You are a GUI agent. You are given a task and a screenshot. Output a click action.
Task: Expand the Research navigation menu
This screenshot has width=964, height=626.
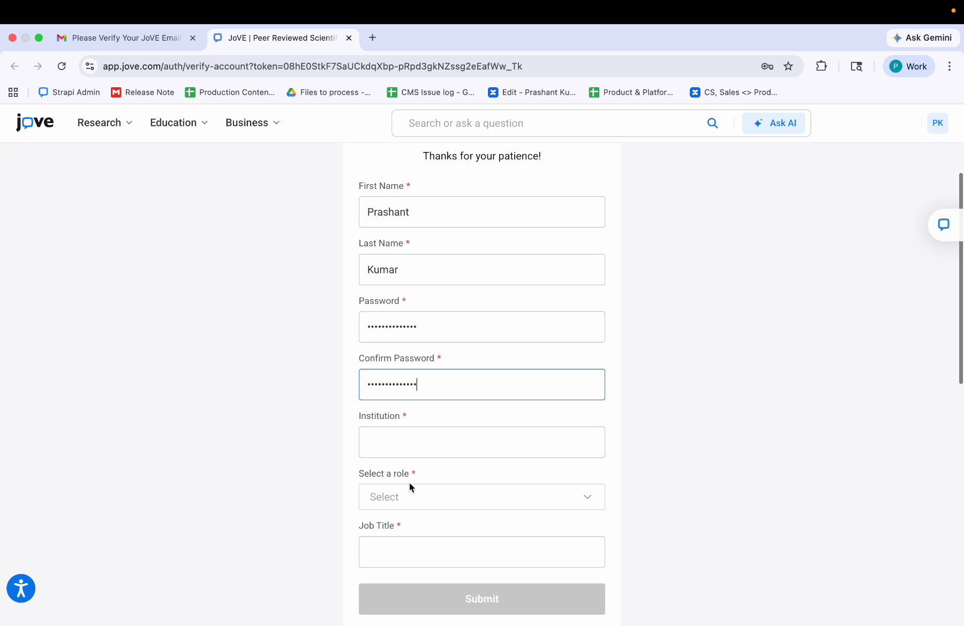coord(104,123)
